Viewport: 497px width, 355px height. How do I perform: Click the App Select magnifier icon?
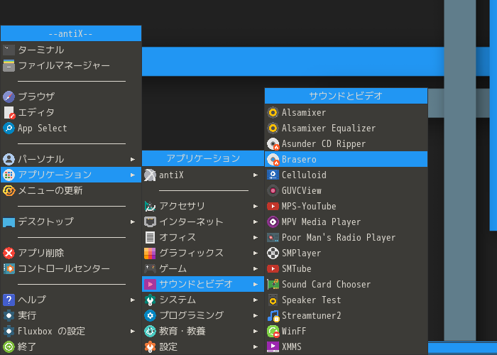pyautogui.click(x=9, y=128)
